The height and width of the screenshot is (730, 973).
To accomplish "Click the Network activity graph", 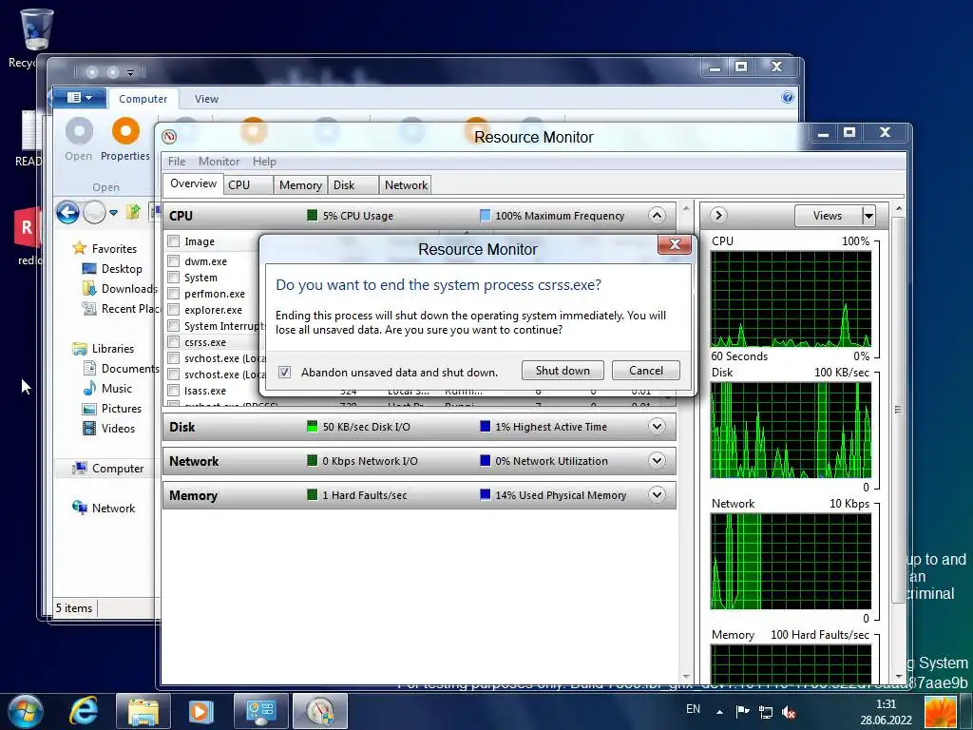I will (791, 561).
